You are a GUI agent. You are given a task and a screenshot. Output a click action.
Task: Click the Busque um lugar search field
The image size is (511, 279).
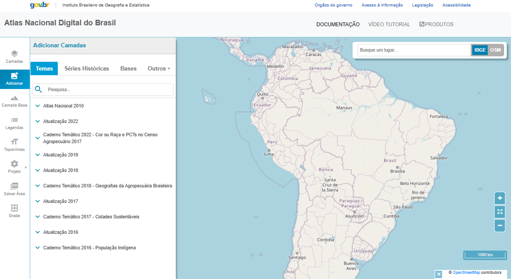414,50
